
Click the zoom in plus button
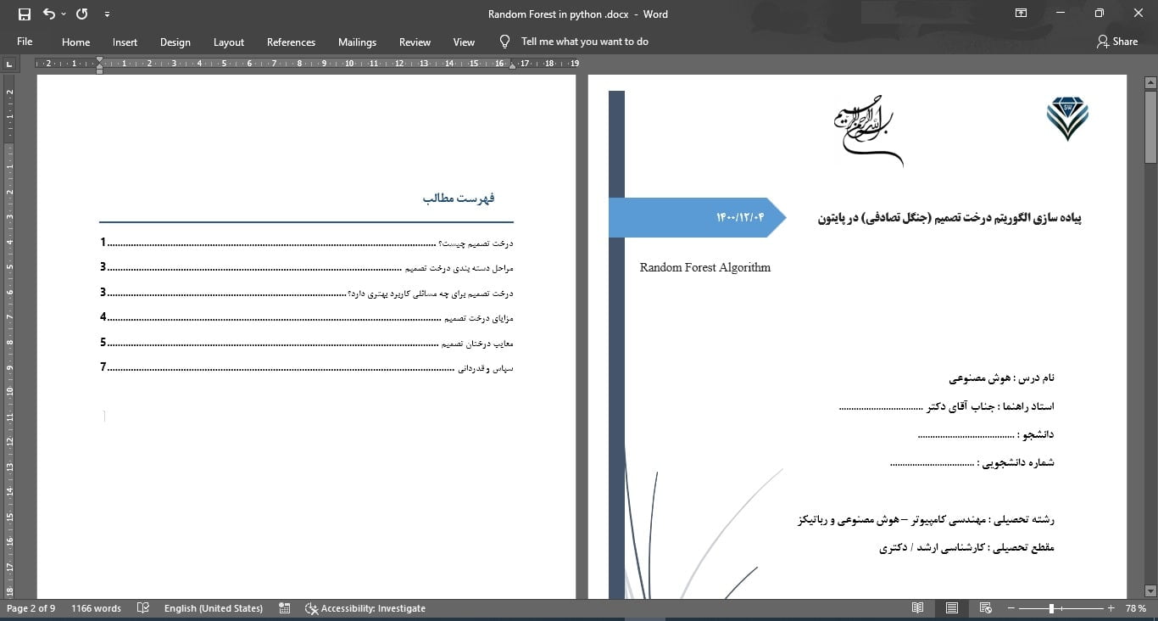coord(1111,608)
